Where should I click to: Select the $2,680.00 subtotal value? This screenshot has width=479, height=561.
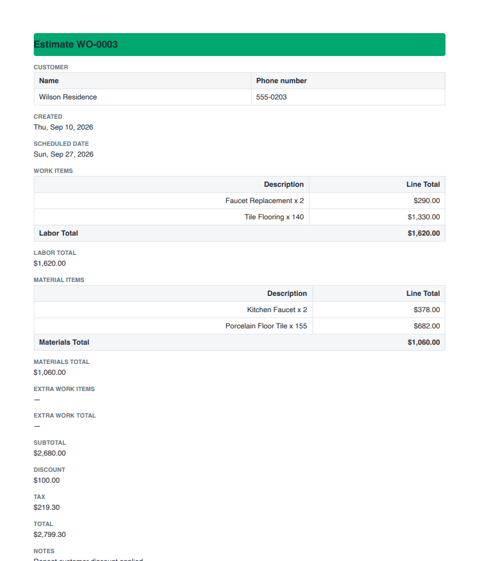click(50, 453)
